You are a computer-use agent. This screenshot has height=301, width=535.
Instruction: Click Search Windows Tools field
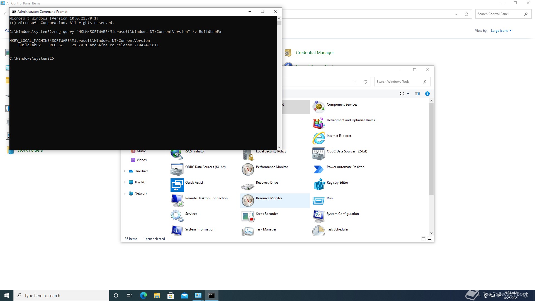pyautogui.click(x=402, y=82)
